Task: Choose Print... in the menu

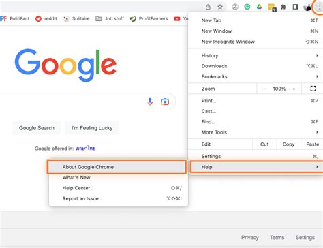Action: point(256,101)
